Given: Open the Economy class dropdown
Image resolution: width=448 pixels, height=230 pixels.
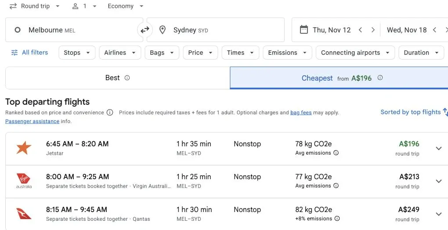Looking at the screenshot, I should click(126, 6).
